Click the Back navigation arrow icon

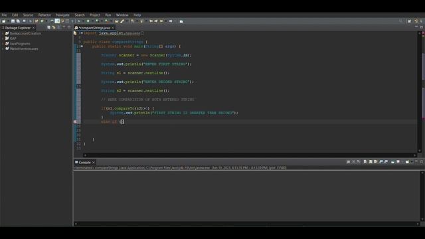pyautogui.click(x=161, y=21)
